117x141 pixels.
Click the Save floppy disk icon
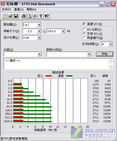tap(16, 16)
